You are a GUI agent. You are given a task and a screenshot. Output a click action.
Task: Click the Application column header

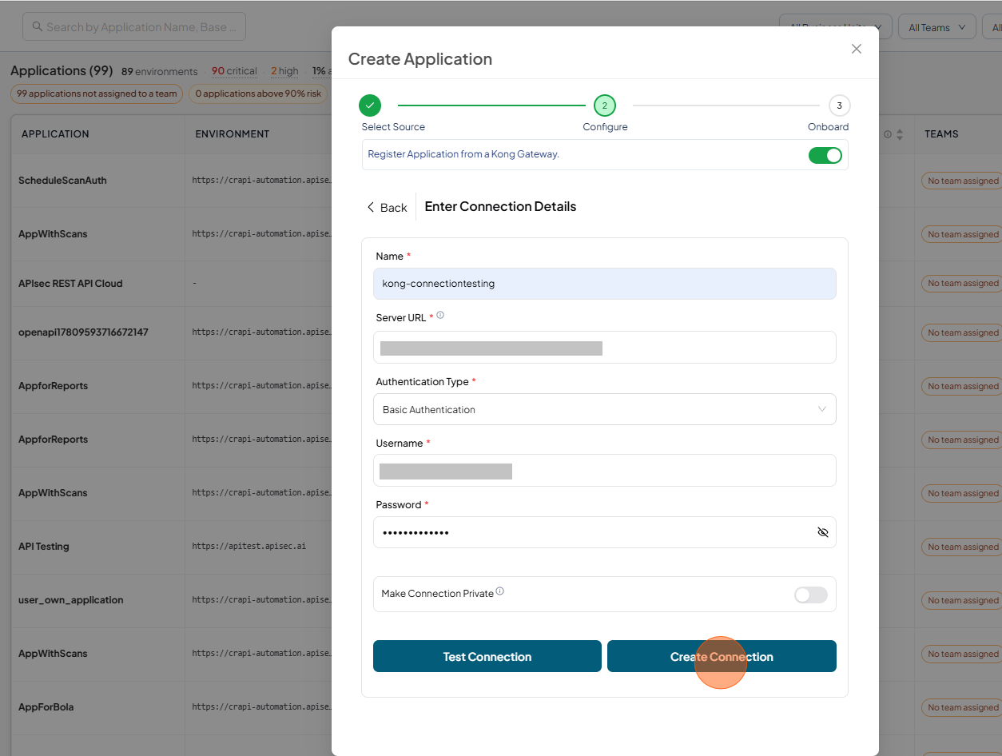point(55,134)
